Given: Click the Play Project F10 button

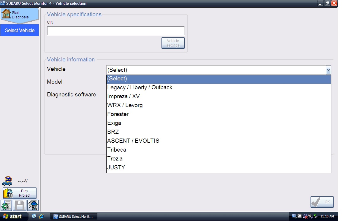Looking at the screenshot, I should tap(20, 193).
